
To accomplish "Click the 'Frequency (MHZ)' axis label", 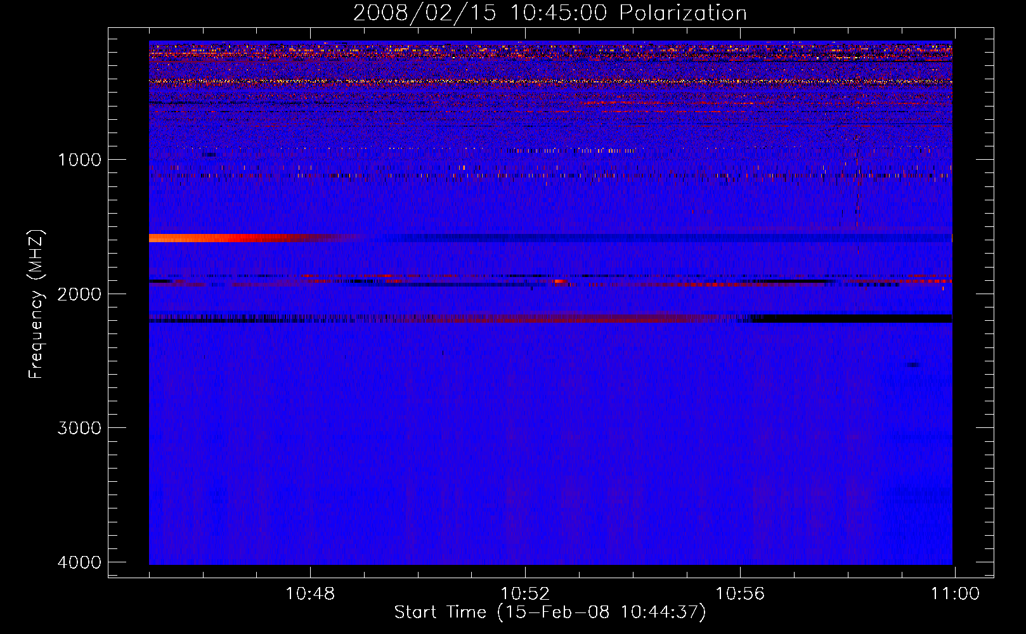I will point(36,304).
